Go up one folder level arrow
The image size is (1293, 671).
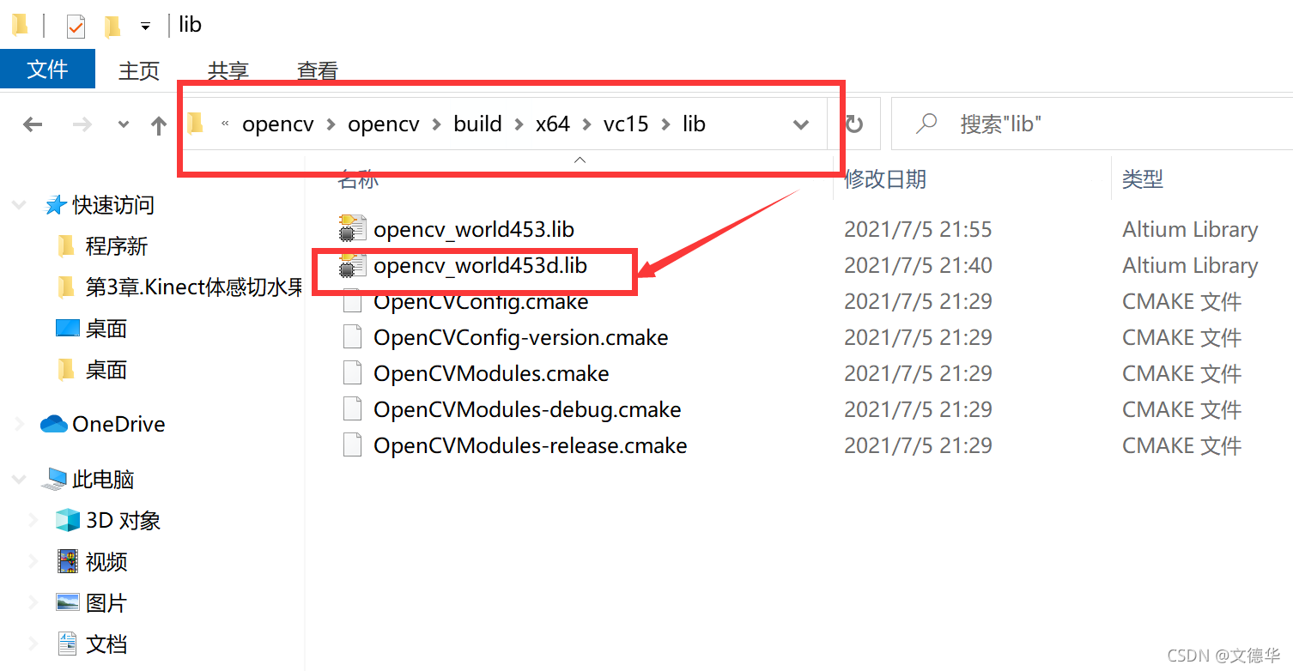coord(158,125)
